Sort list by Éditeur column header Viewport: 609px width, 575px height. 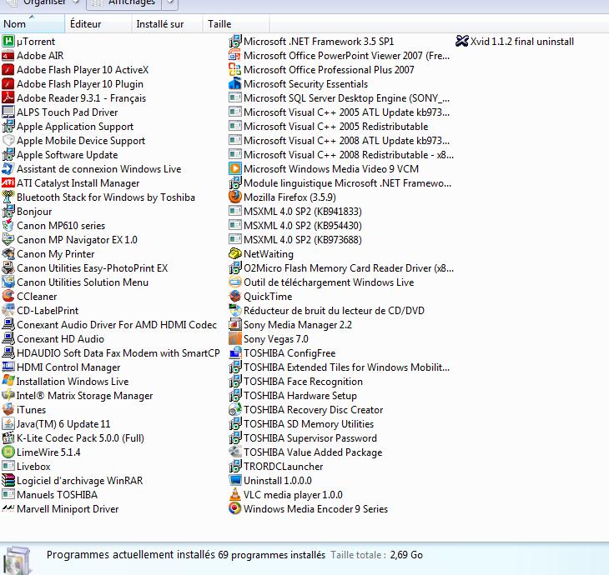pos(98,23)
